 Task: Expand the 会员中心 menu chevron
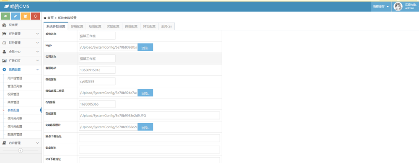[37, 52]
